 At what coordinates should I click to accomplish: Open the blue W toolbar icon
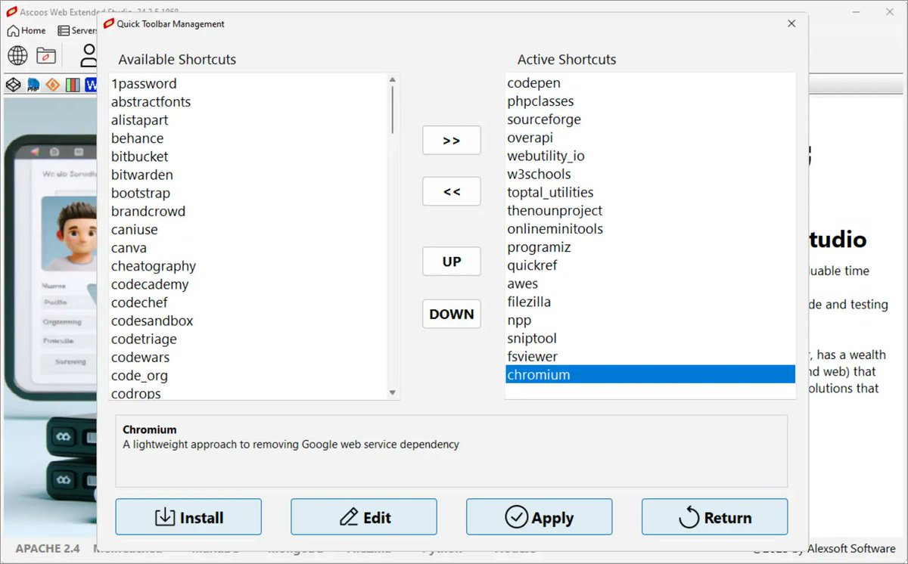(x=91, y=84)
